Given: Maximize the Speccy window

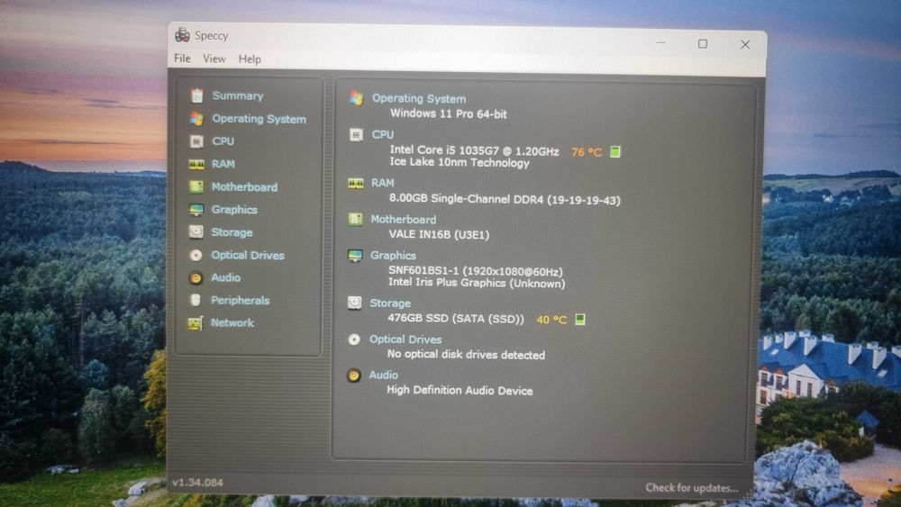Looking at the screenshot, I should pos(702,43).
